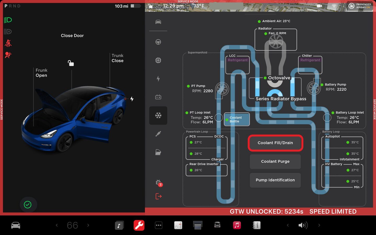Tap the Frunk Open label
This screenshot has width=376, height=235.
[x=41, y=73]
